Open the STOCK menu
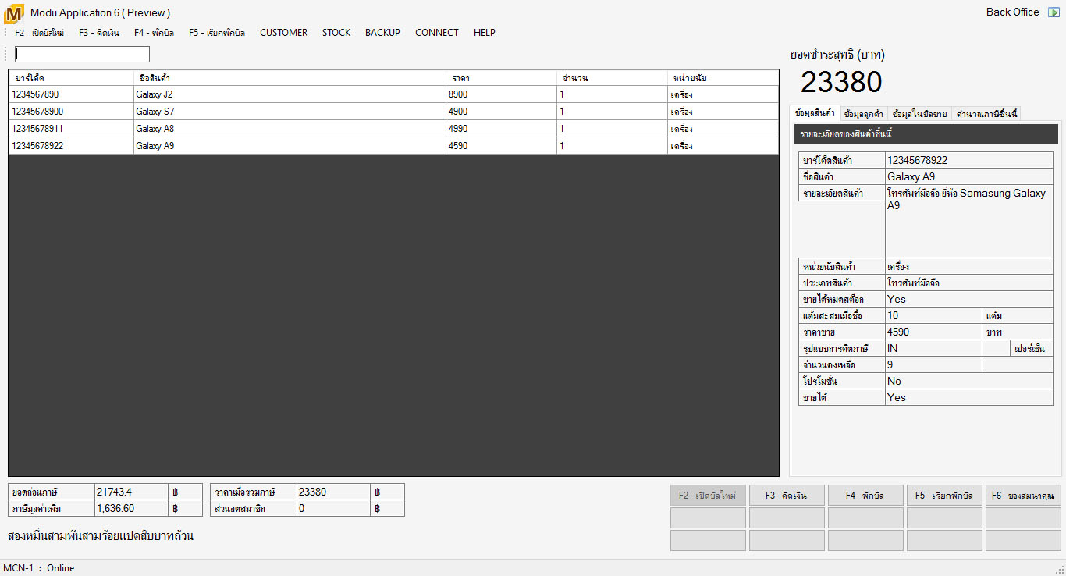 pyautogui.click(x=336, y=33)
